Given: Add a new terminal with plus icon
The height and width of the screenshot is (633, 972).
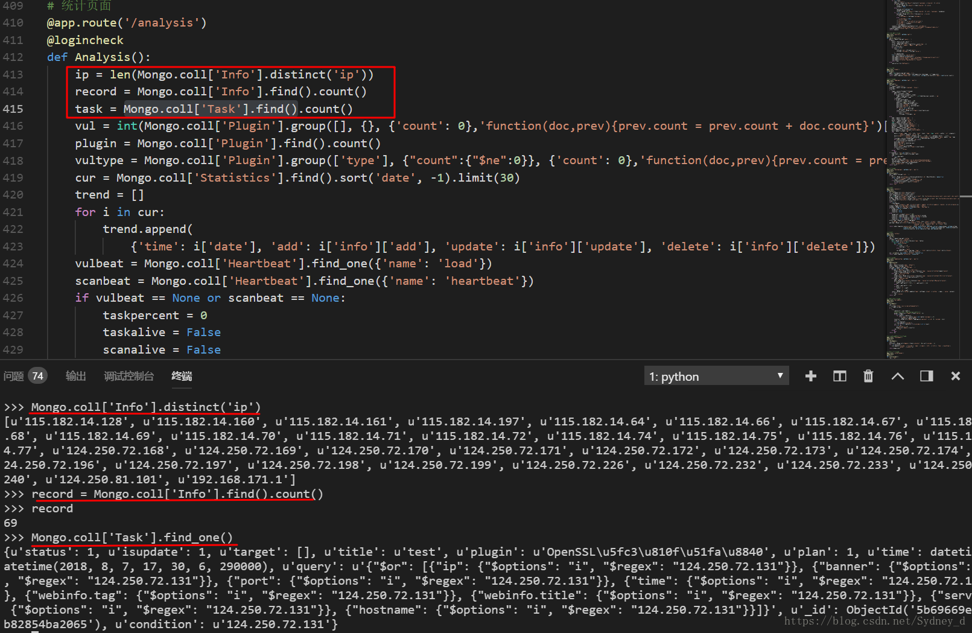Looking at the screenshot, I should tap(810, 376).
